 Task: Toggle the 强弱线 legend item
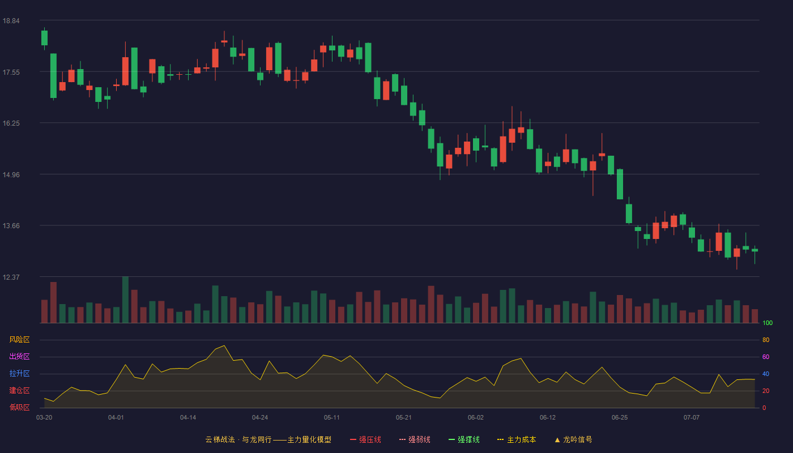[415, 439]
